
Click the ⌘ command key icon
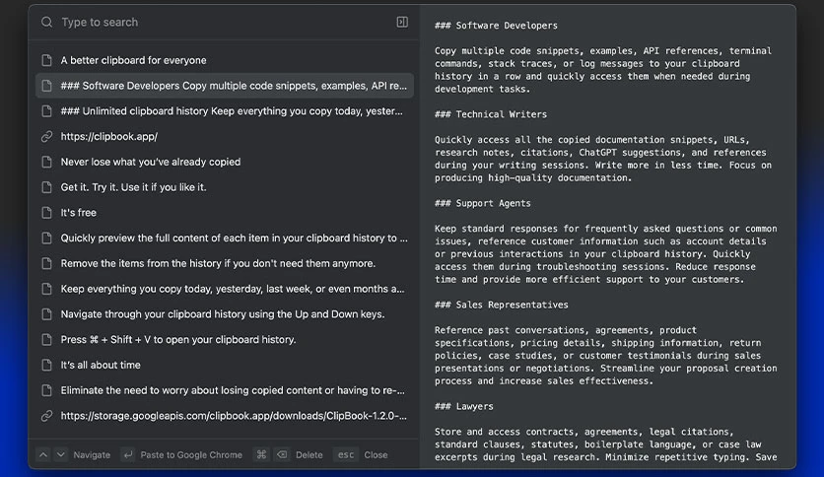(x=261, y=455)
